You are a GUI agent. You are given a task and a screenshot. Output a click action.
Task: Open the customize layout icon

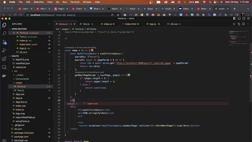pos(248,19)
